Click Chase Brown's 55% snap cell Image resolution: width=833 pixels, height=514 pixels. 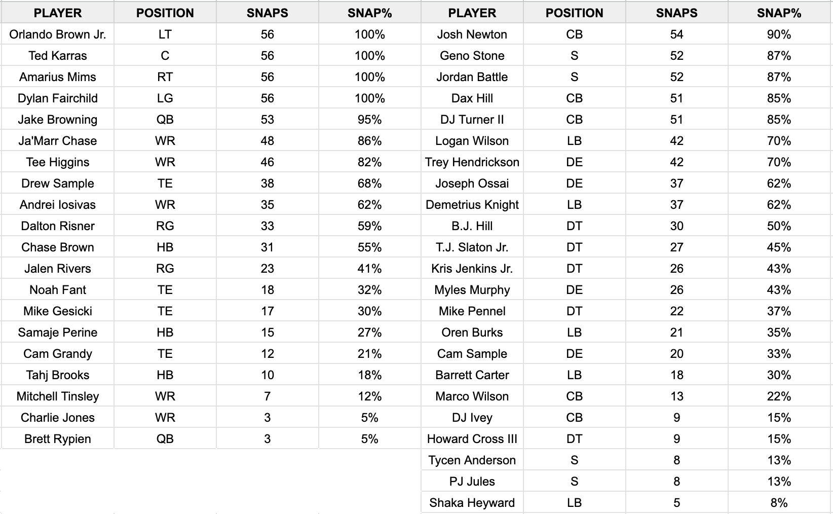pyautogui.click(x=370, y=247)
